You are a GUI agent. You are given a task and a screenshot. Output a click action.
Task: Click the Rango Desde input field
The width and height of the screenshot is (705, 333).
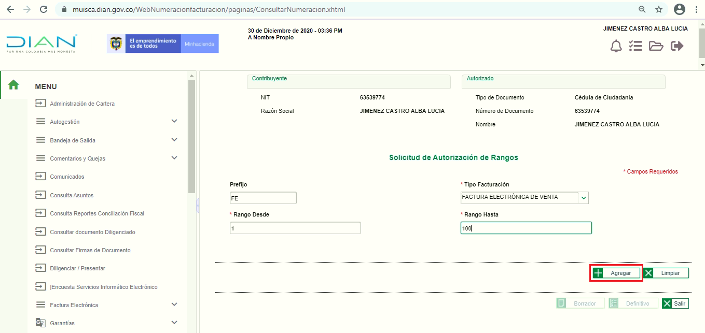tap(295, 228)
